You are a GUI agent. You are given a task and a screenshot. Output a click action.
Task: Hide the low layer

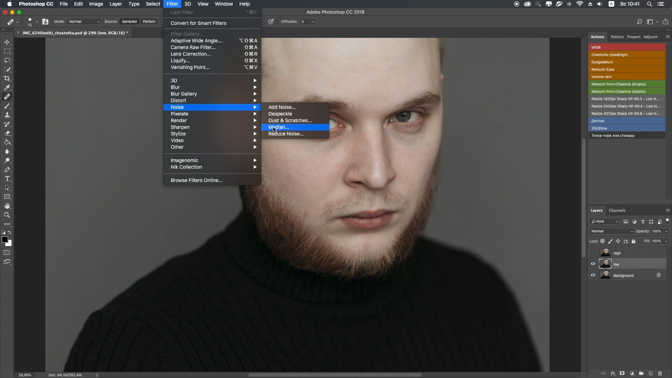click(593, 264)
